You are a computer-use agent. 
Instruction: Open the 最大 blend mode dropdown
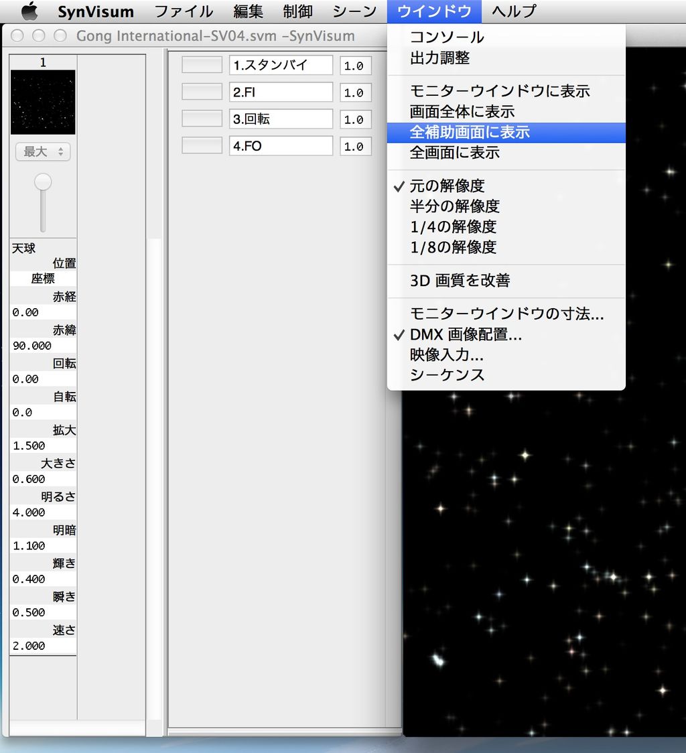[43, 152]
